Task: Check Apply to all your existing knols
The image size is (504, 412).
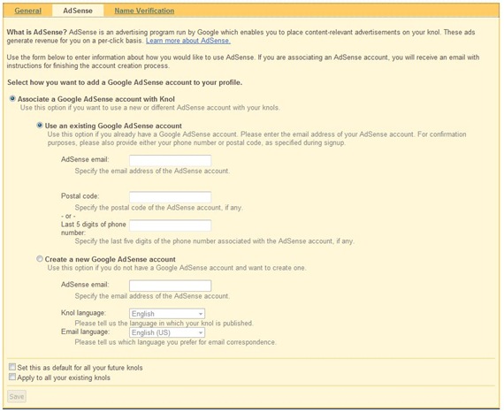Action: [12, 377]
